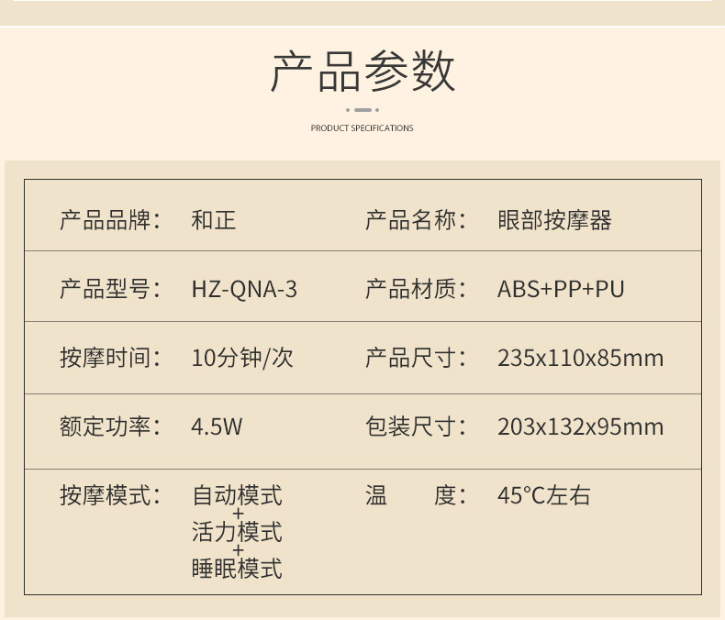The height and width of the screenshot is (620, 725).
Task: Select the 包装尺寸 label
Action: 416,426
